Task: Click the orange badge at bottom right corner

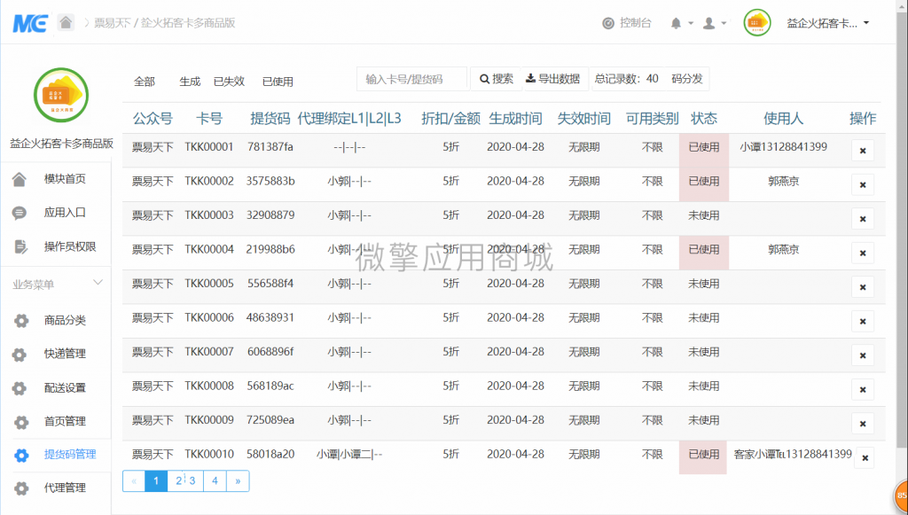Action: 901,495
